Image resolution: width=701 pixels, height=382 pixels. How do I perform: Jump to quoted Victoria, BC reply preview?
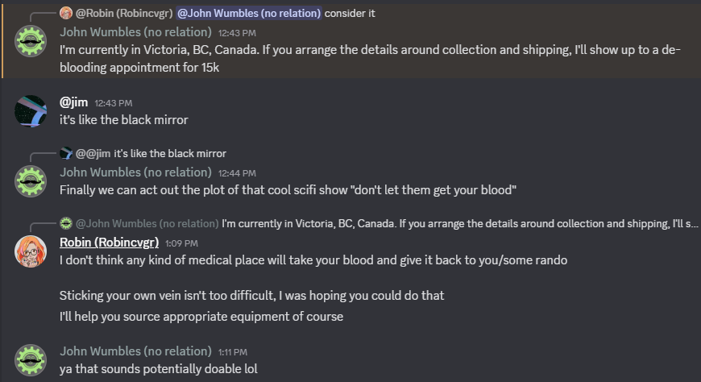(x=459, y=223)
